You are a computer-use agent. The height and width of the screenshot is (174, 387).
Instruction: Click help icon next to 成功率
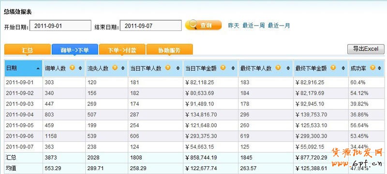[372, 67]
